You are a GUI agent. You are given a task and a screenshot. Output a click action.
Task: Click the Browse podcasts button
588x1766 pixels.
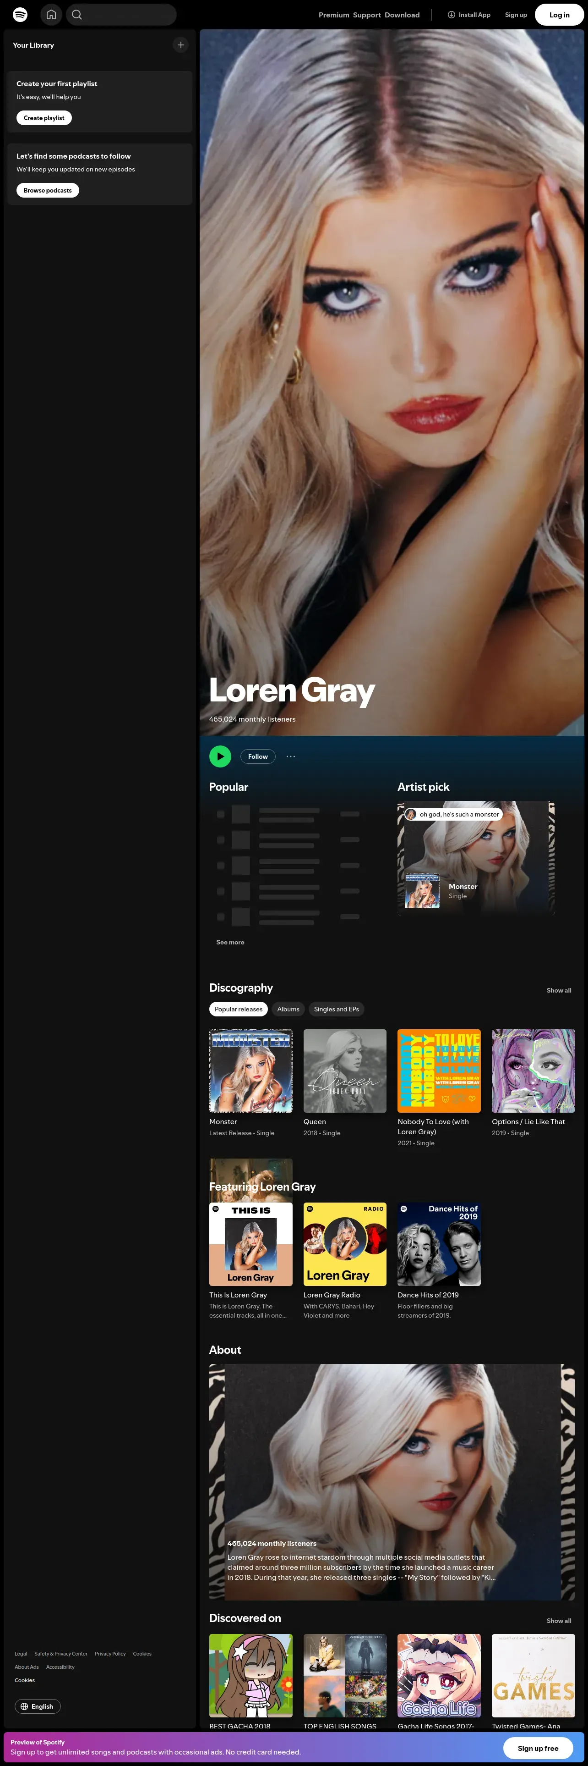click(47, 191)
